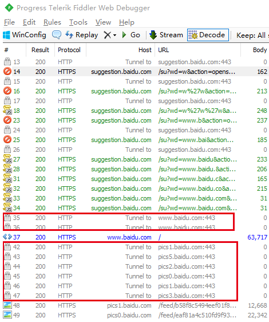Select www.baidu.com host in session 37
The width and height of the screenshot is (269, 322).
click(129, 237)
